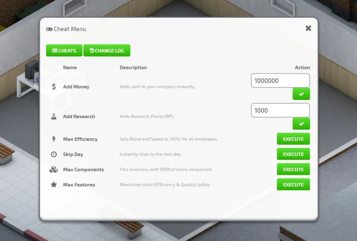Click the Max Features label text
This screenshot has width=357, height=241.
79,185
